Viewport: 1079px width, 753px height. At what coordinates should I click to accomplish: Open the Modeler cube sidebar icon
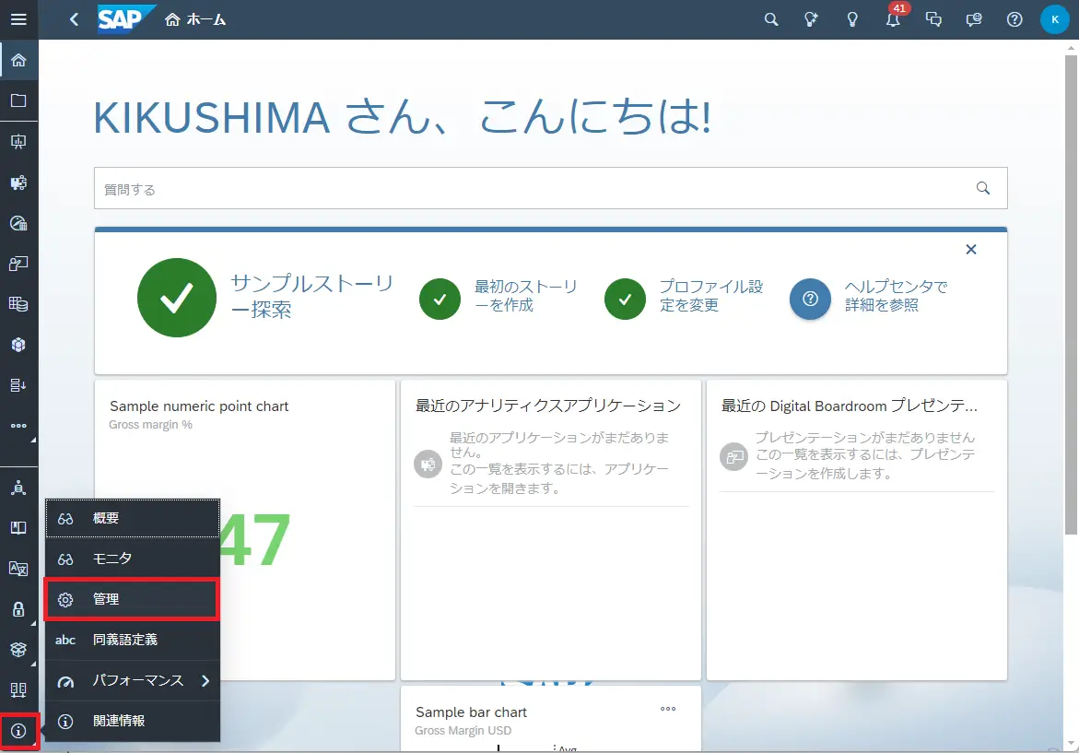point(18,344)
